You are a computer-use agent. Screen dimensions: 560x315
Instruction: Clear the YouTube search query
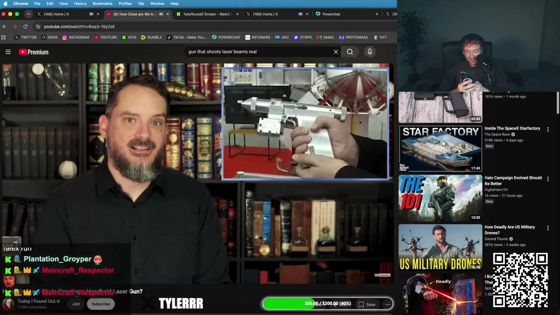coord(336,52)
